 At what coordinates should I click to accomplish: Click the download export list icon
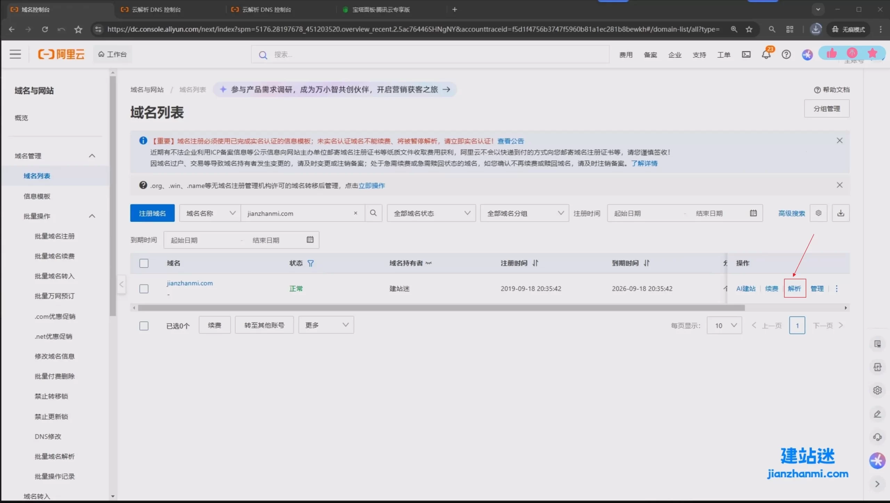(x=840, y=213)
